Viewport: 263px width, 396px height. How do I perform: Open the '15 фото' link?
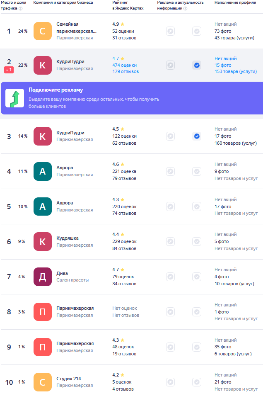coord(223,65)
